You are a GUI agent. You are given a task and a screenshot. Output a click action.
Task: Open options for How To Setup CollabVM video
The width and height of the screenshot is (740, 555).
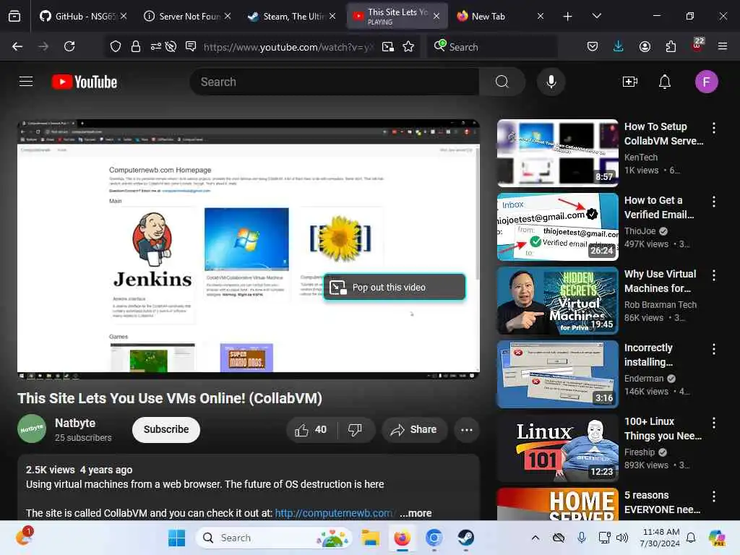[713, 127]
